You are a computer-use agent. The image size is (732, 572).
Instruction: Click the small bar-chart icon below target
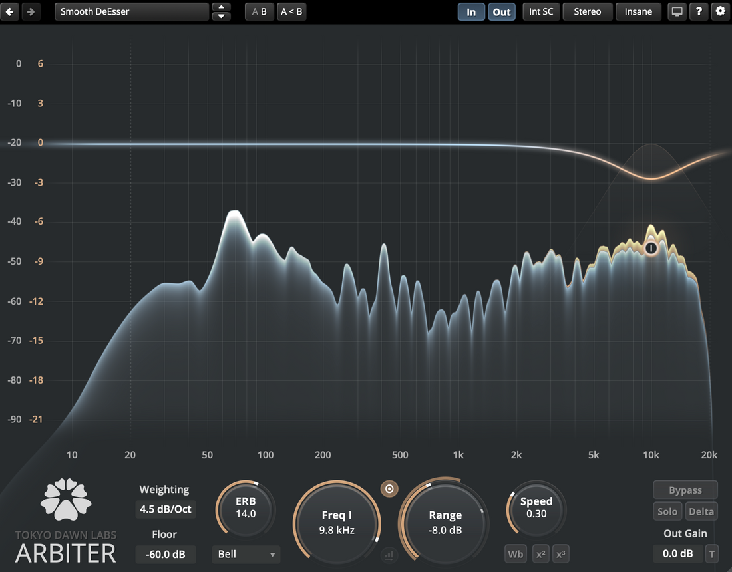click(x=389, y=554)
